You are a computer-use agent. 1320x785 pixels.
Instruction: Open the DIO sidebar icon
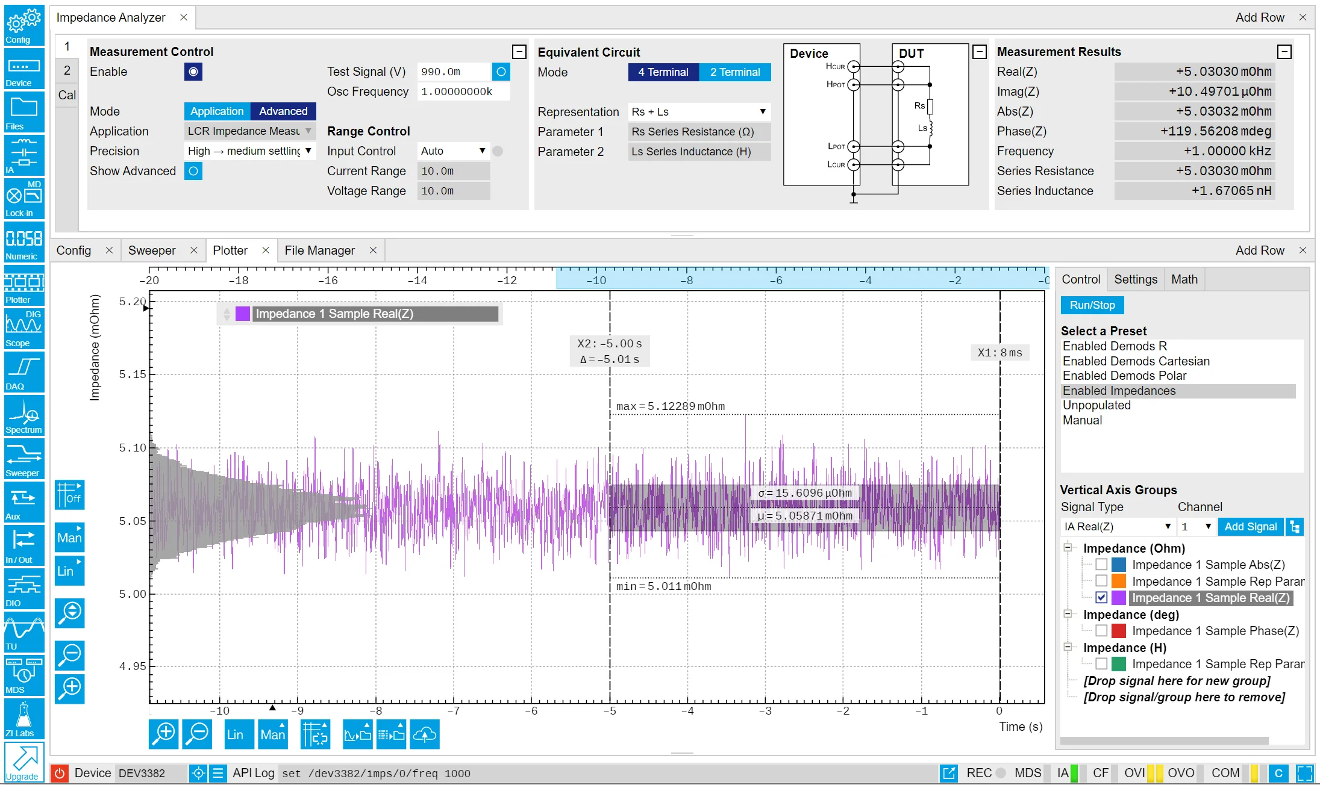(24, 588)
